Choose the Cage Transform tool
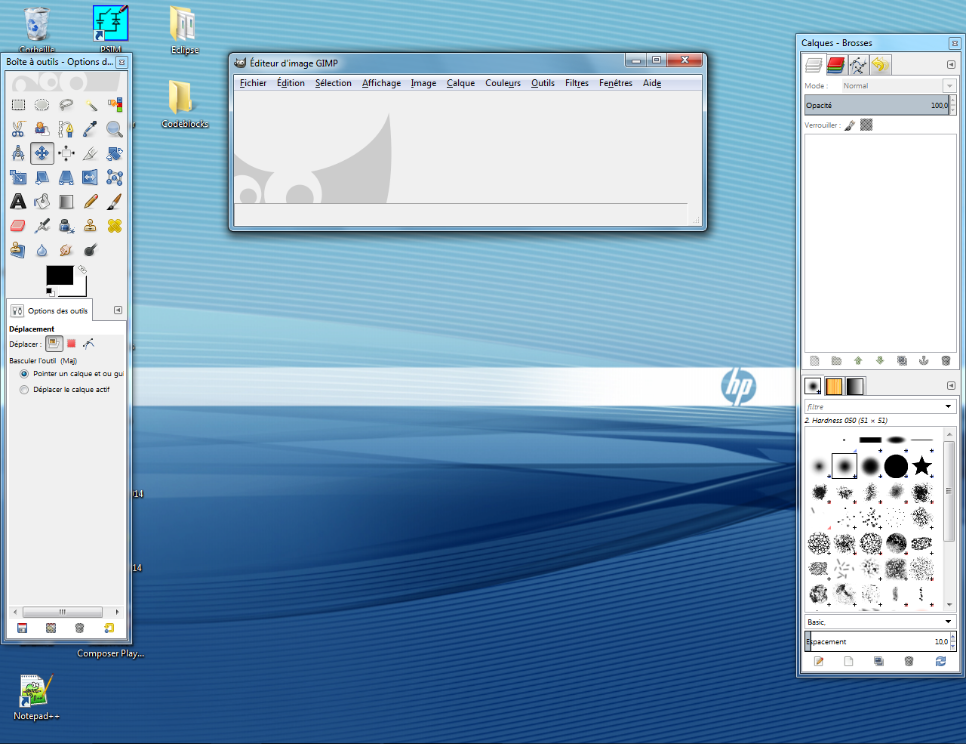 point(115,178)
